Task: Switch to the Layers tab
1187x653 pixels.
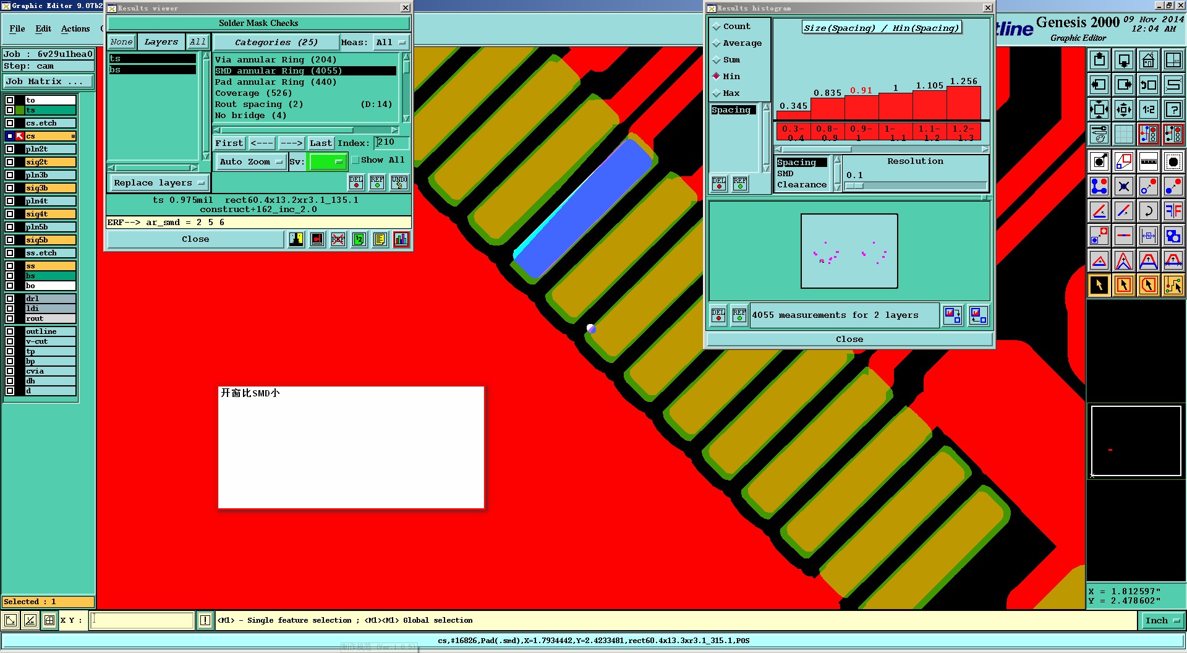Action: point(161,42)
